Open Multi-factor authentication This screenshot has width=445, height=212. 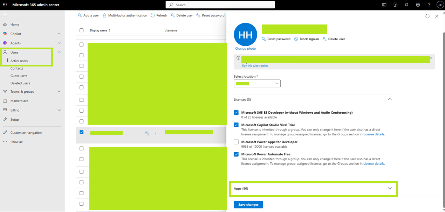125,15
